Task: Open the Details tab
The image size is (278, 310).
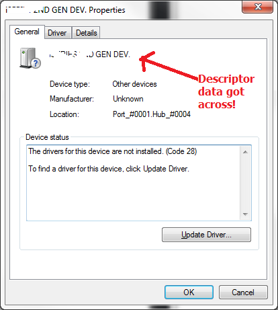Action: tap(86, 33)
